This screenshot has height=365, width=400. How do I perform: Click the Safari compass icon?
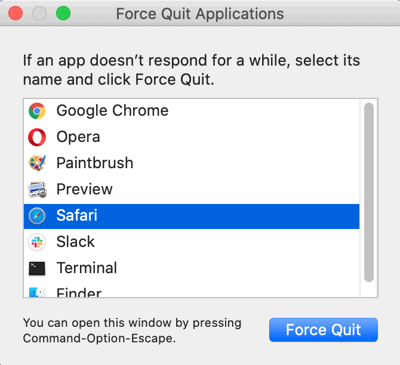click(x=37, y=216)
